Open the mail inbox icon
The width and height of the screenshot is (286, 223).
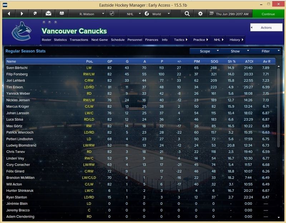coord(48,14)
